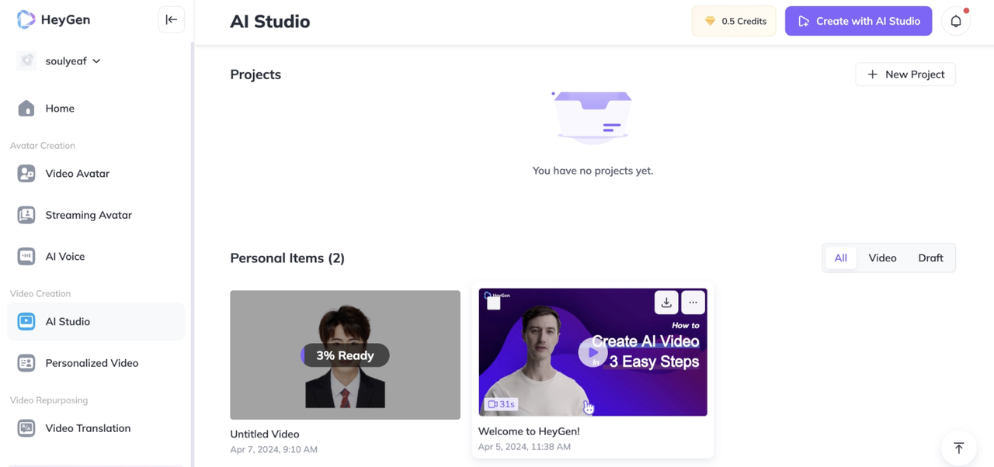Viewport: 994px width, 467px height.
Task: Play the Welcome to HeyGen video
Action: pos(593,353)
